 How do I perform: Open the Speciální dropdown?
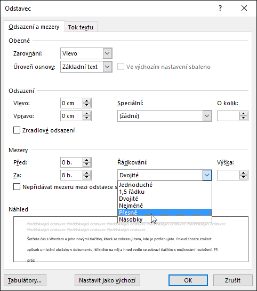point(207,116)
